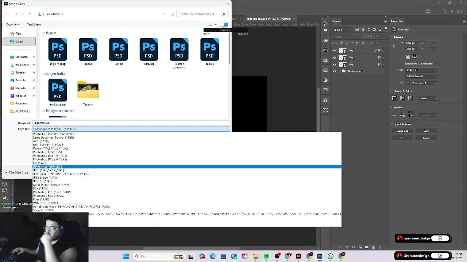Viewport: 467px width, 262px height.
Task: Toggle visibility of the top Logo layer
Action: pyautogui.click(x=335, y=51)
